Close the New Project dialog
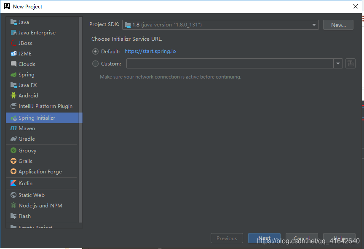 356,6
